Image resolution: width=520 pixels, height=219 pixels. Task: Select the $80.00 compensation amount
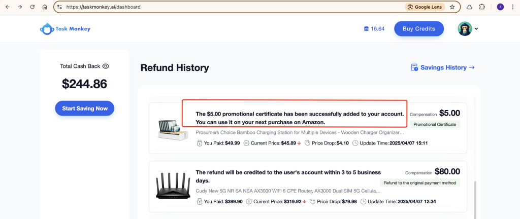point(447,171)
